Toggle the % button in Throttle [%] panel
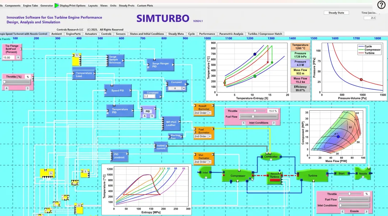The height and width of the screenshot is (216, 388). 28,77
